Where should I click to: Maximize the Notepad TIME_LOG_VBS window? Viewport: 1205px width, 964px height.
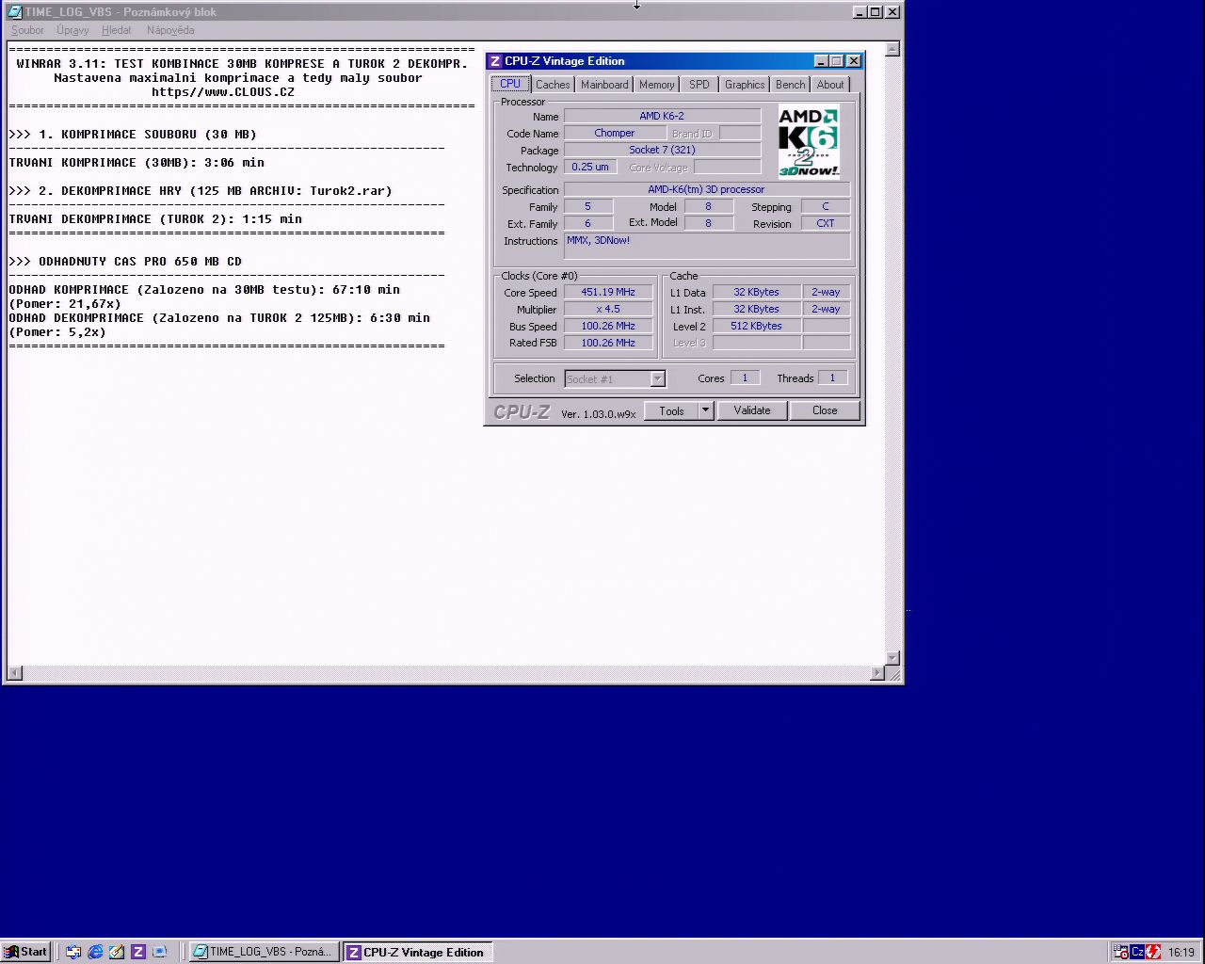coord(876,12)
